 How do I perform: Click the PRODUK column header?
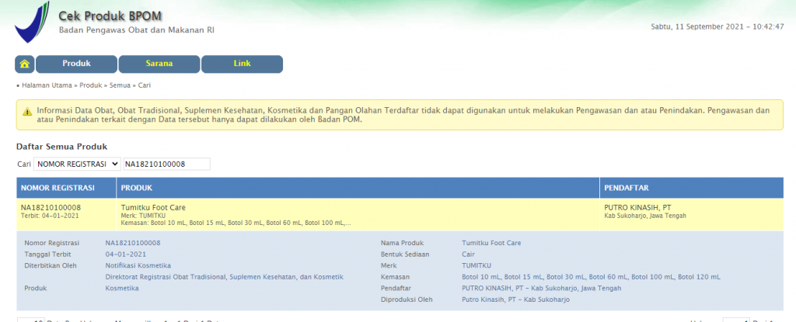pyautogui.click(x=358, y=188)
